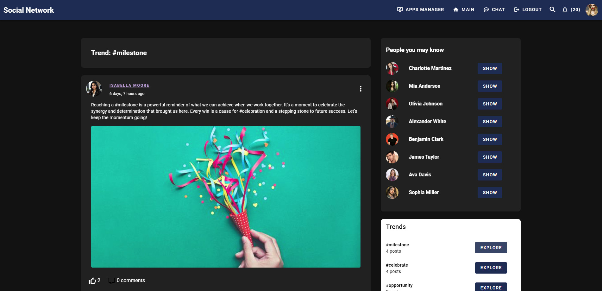602x291 pixels.
Task: Show Benjamin Clark's profile
Action: [490, 139]
